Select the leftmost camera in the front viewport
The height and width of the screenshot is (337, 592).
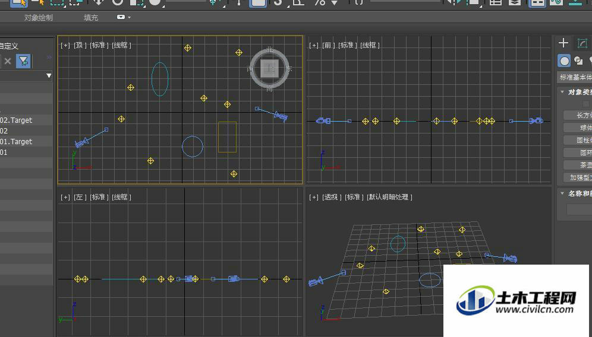tap(323, 120)
